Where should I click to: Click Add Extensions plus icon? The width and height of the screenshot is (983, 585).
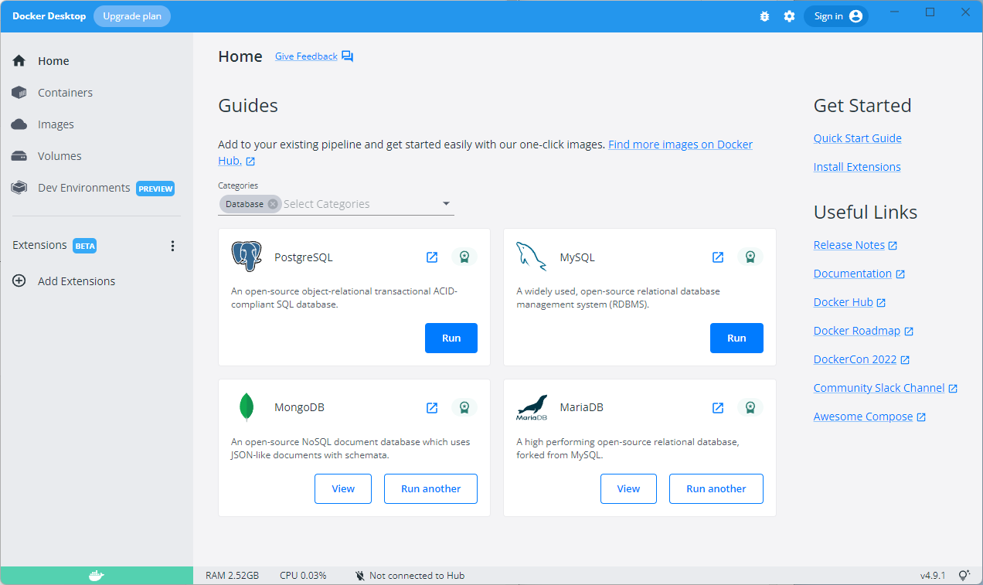tap(19, 281)
